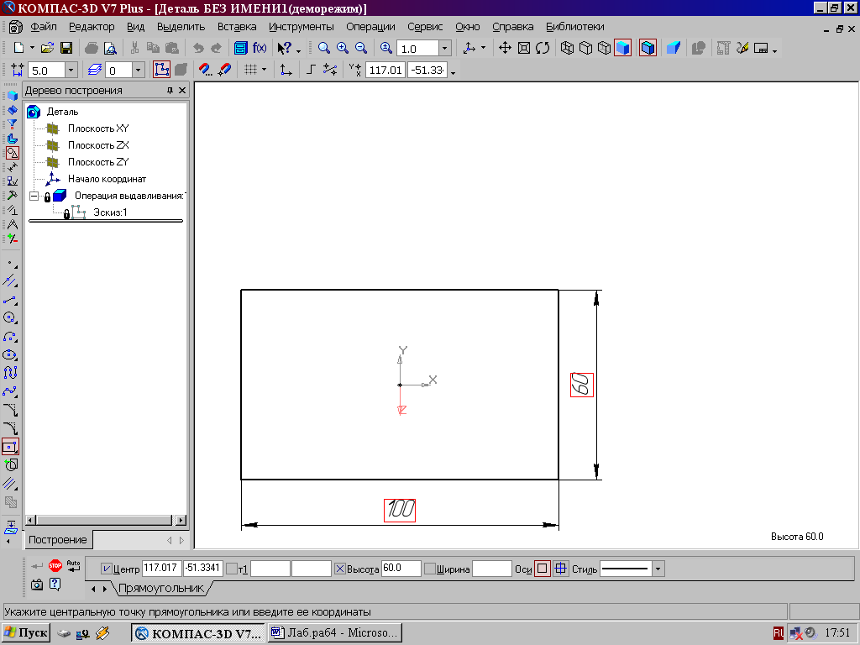Screen dimensions: 860x645
Task: Collapse the Операция выдавливания tree node
Action: [x=34, y=196]
